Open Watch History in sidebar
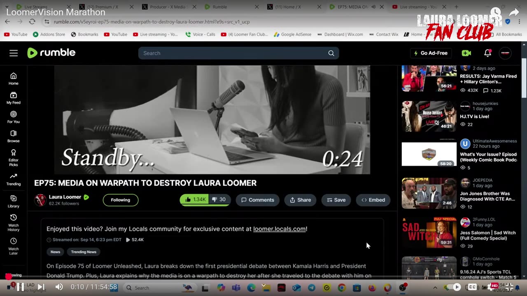The height and width of the screenshot is (296, 527). (x=14, y=222)
